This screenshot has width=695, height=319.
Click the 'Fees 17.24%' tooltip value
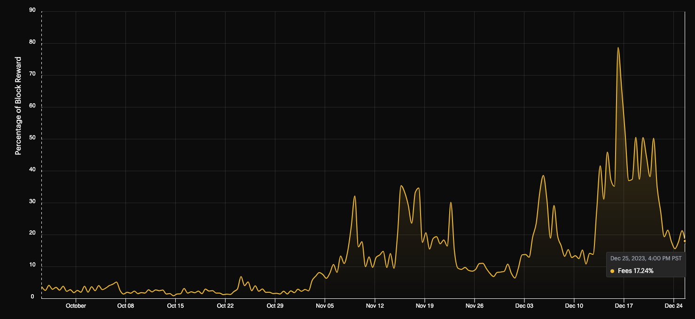pyautogui.click(x=635, y=271)
